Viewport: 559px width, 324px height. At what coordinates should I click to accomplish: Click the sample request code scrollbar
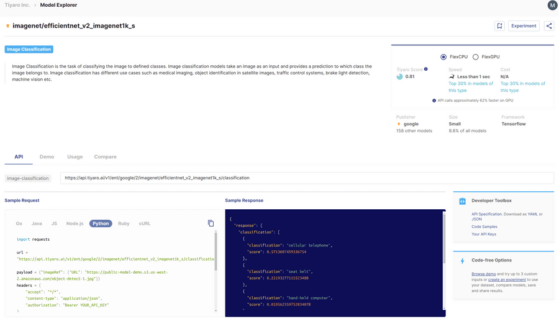[216, 251]
